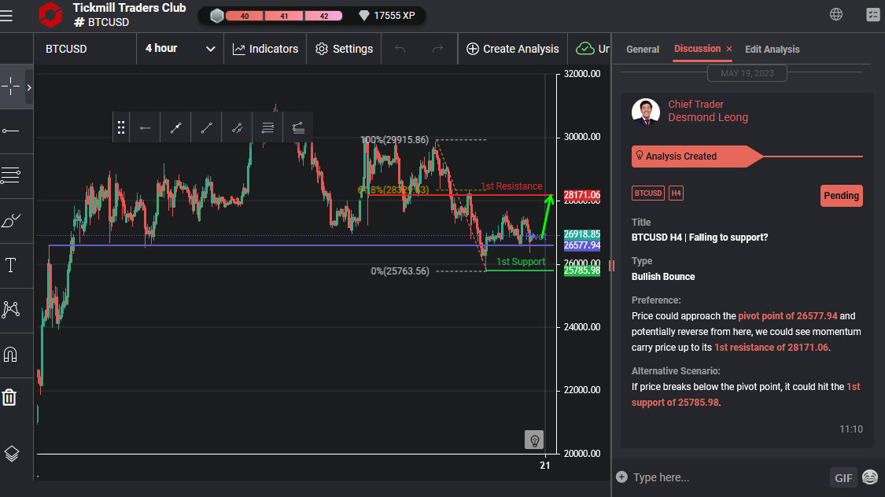885x497 pixels.
Task: Click the diamond 17555 XP indicator
Action: [387, 16]
